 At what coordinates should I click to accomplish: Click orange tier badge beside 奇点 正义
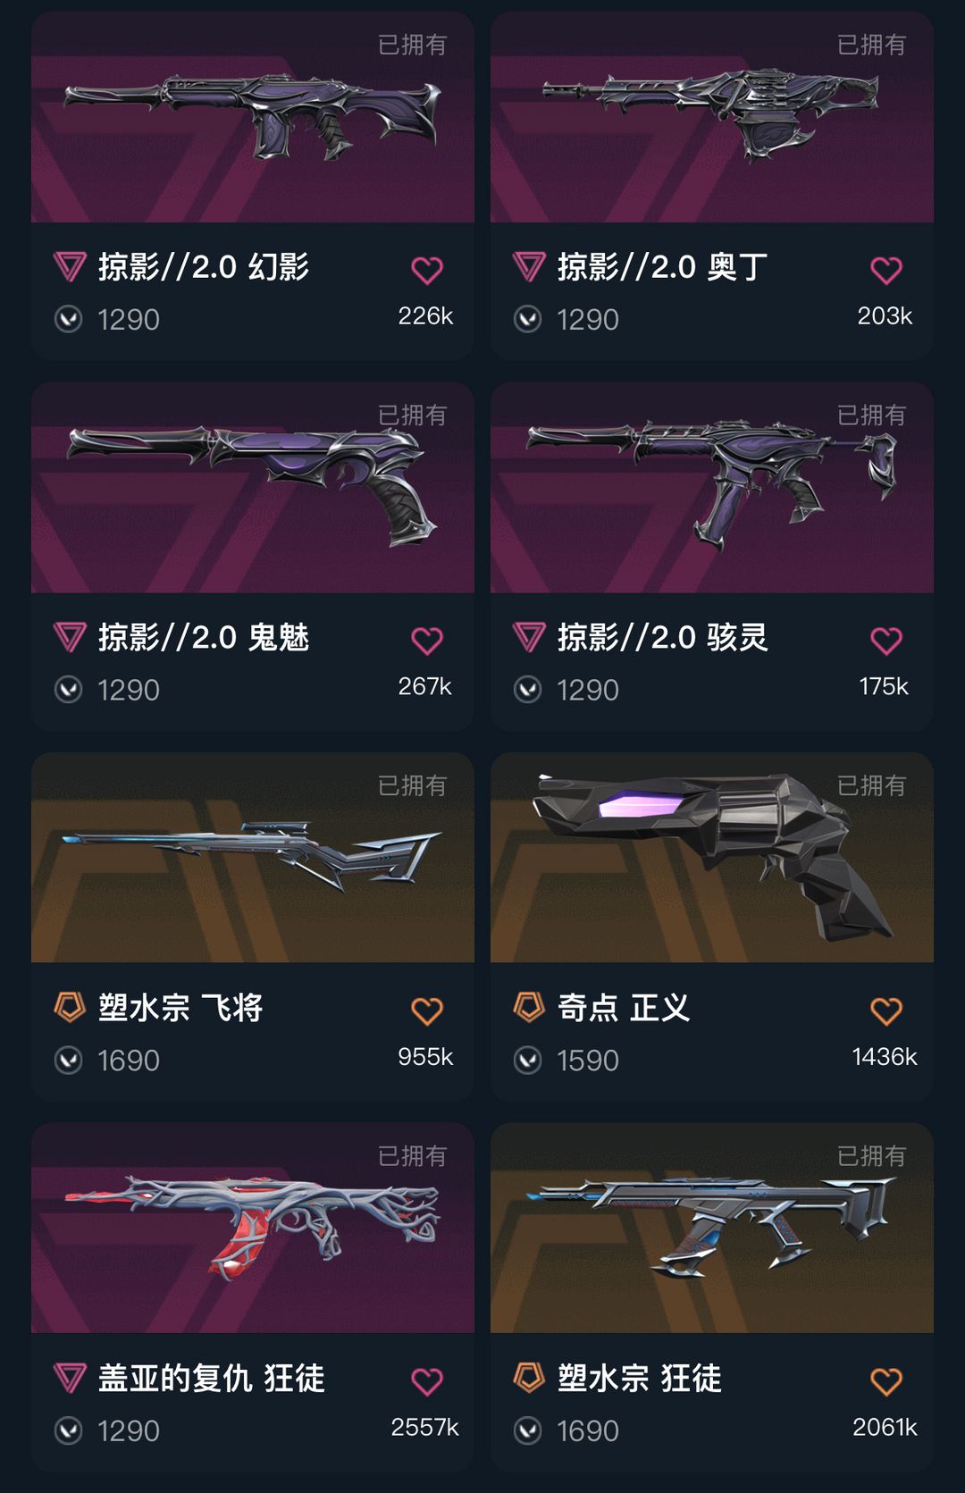tap(529, 1007)
